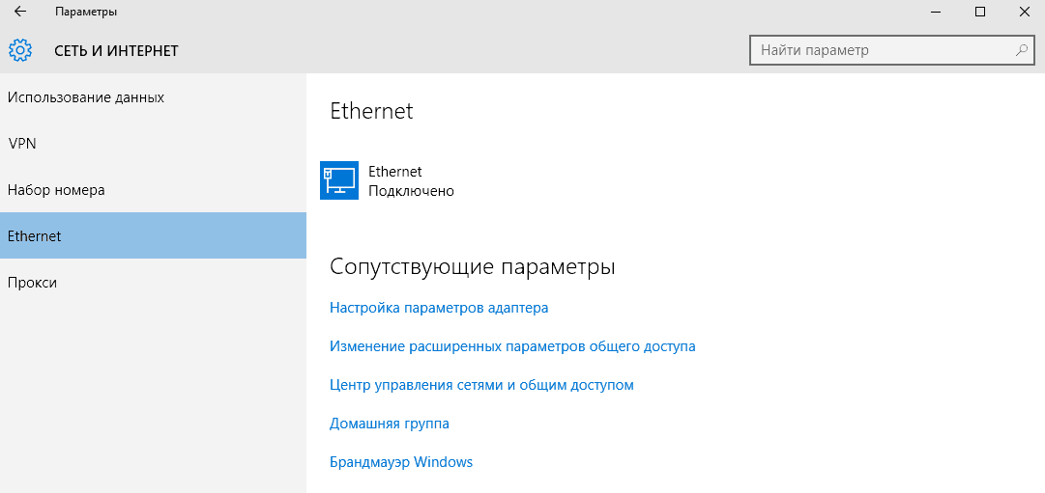The height and width of the screenshot is (493, 1045).
Task: Maximize the Параметры window
Action: pos(980,12)
